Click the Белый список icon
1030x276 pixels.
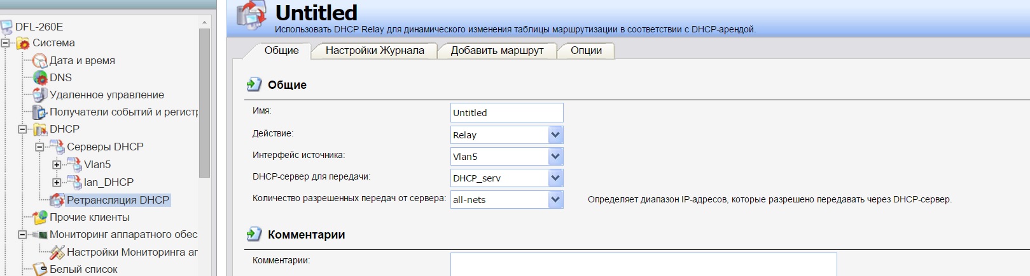(x=40, y=269)
